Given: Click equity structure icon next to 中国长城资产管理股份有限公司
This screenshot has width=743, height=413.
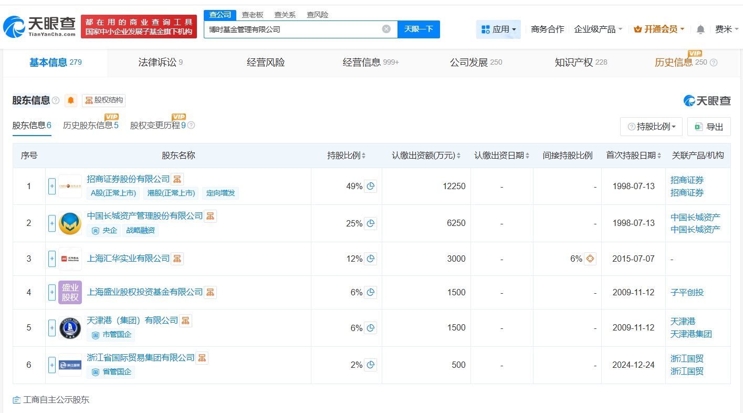Looking at the screenshot, I should click(x=210, y=216).
